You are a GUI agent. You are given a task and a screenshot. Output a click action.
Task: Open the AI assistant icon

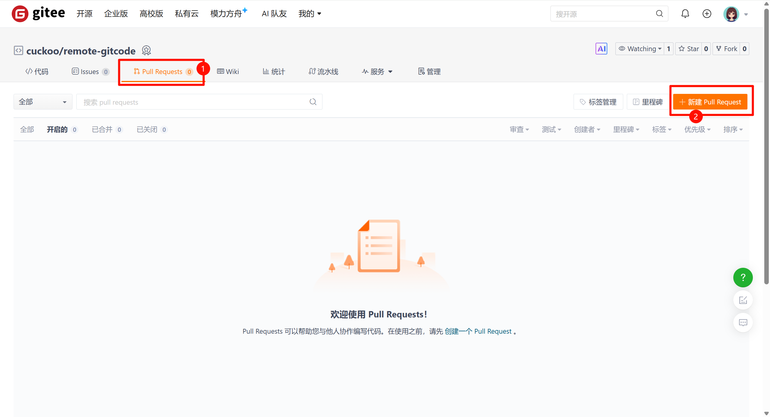point(601,49)
